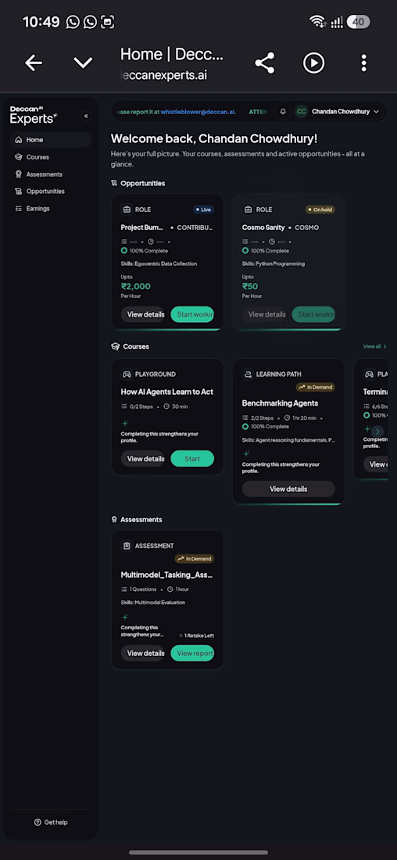Click the notification bell icon
The width and height of the screenshot is (397, 860).
pos(283,111)
